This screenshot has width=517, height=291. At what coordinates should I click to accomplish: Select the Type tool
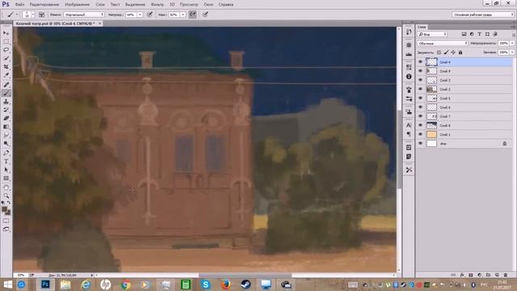(6, 162)
